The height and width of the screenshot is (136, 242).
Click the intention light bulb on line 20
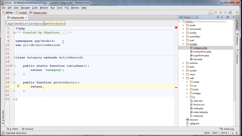[x=18, y=86]
